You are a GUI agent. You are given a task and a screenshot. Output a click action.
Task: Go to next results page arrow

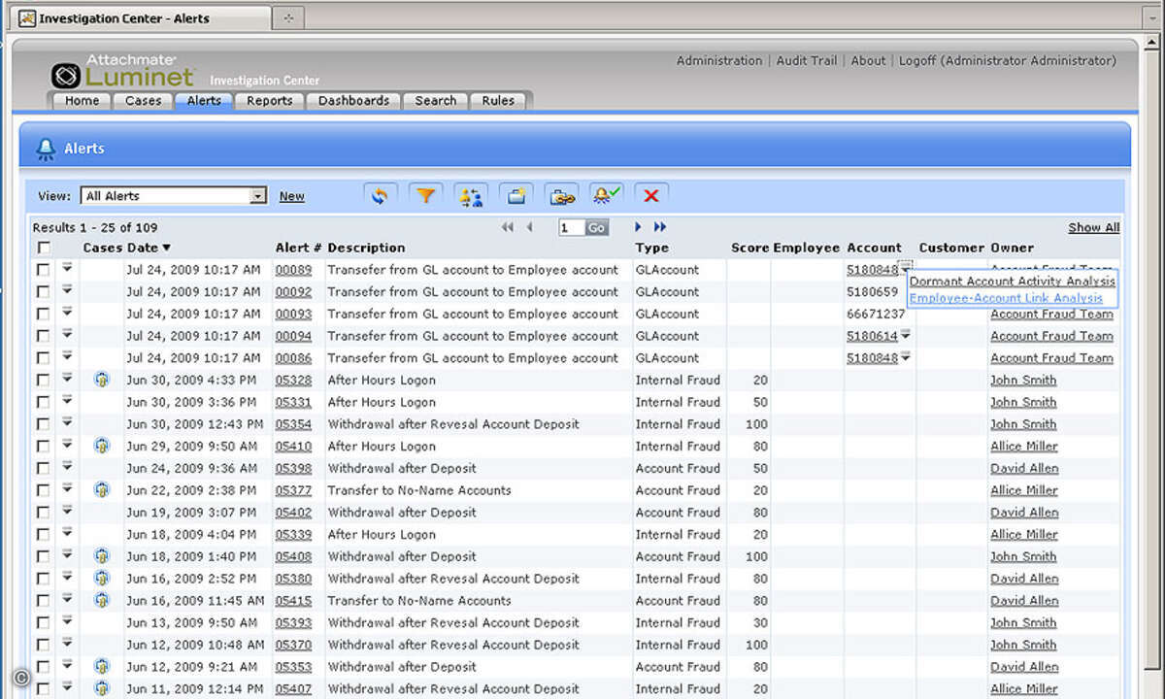(x=638, y=227)
